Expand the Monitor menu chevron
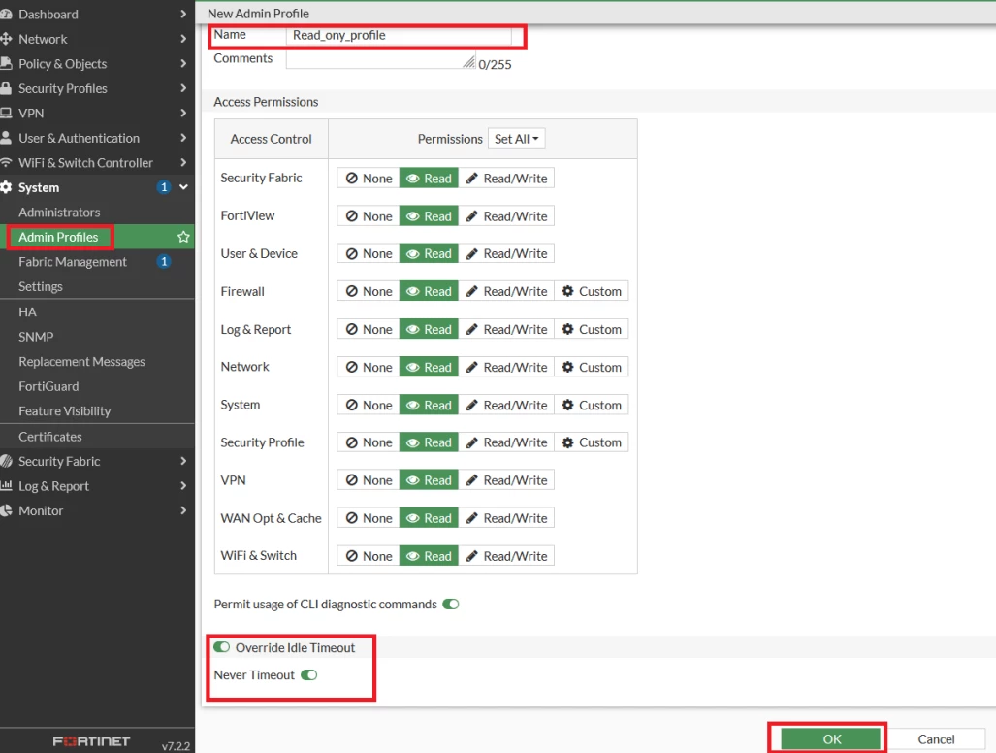The height and width of the screenshot is (753, 996). (183, 511)
